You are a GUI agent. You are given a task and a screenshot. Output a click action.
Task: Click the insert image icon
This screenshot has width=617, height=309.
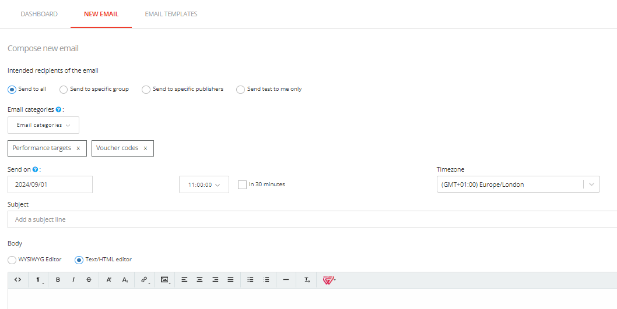point(165,280)
